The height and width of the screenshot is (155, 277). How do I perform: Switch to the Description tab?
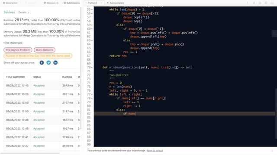tap(10, 3)
